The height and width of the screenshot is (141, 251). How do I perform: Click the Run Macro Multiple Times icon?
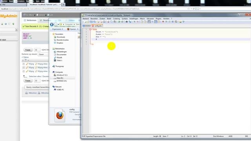coord(173,22)
